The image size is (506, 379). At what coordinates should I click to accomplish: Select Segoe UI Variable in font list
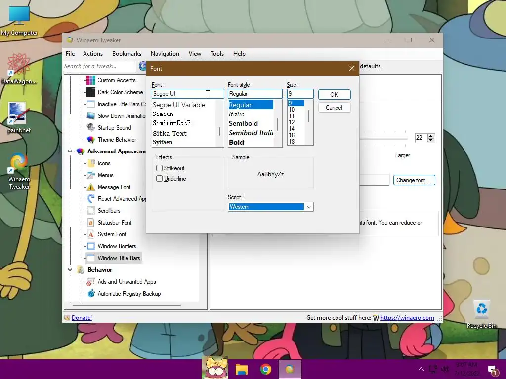click(x=179, y=105)
